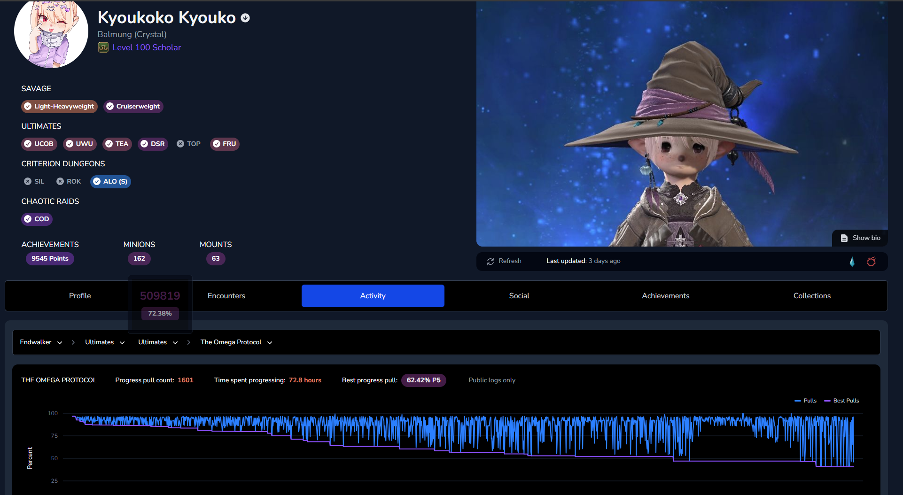This screenshot has height=495, width=903.
Task: Switch to the Encounters tab
Action: 226,296
